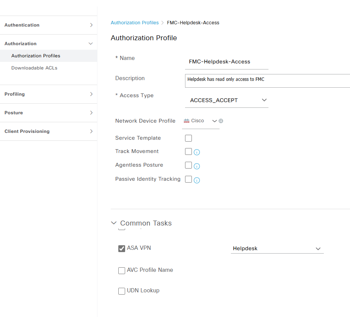Click the Network Device Profile globe icon
This screenshot has width=350, height=317.
(221, 121)
